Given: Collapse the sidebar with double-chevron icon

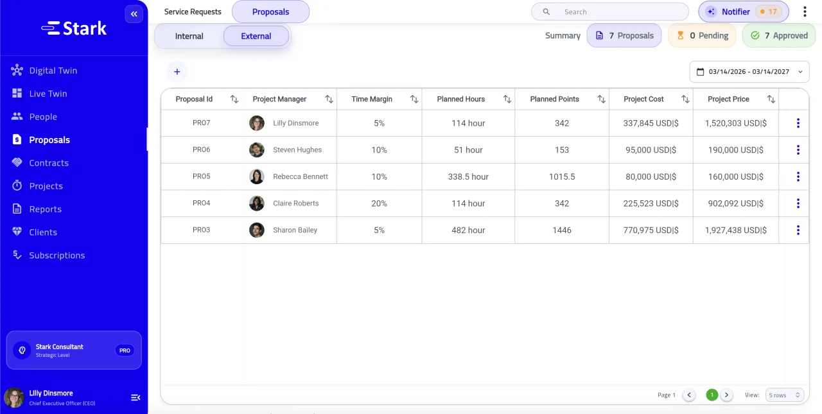Looking at the screenshot, I should click(x=134, y=14).
